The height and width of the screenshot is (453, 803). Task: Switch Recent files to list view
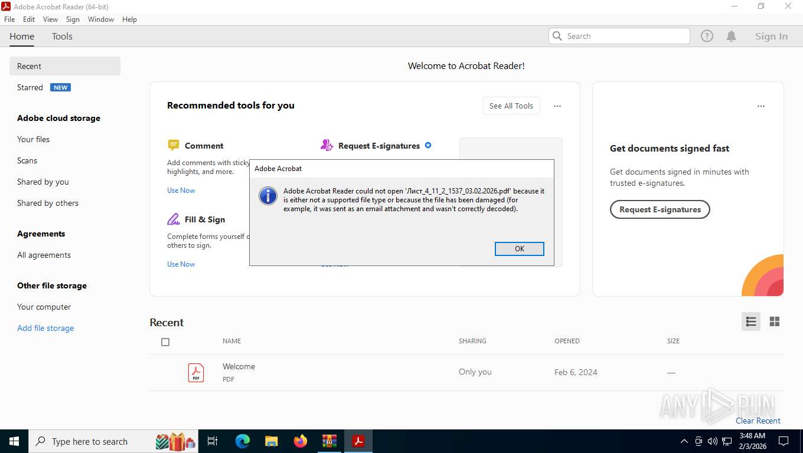pos(751,321)
